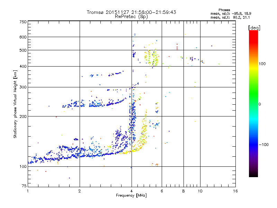This screenshot has width=277, height=208.
Task: Click the y-axis '300' tick label
Action: click(23, 87)
